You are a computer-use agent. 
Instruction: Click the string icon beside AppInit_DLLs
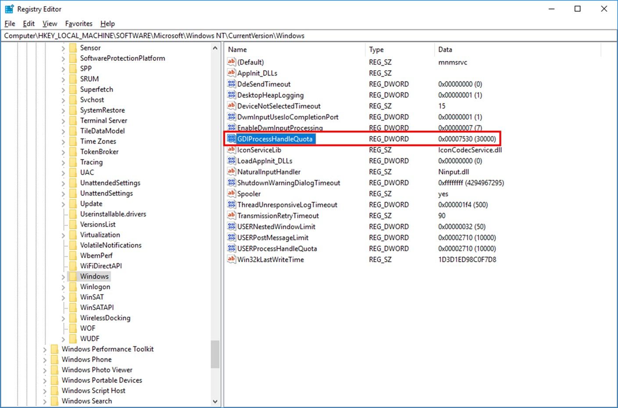[x=232, y=73]
